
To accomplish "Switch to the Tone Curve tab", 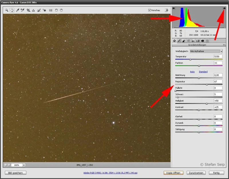I will (179, 41).
